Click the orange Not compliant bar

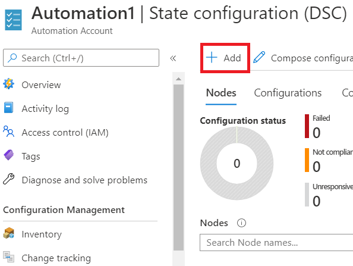[307, 160]
